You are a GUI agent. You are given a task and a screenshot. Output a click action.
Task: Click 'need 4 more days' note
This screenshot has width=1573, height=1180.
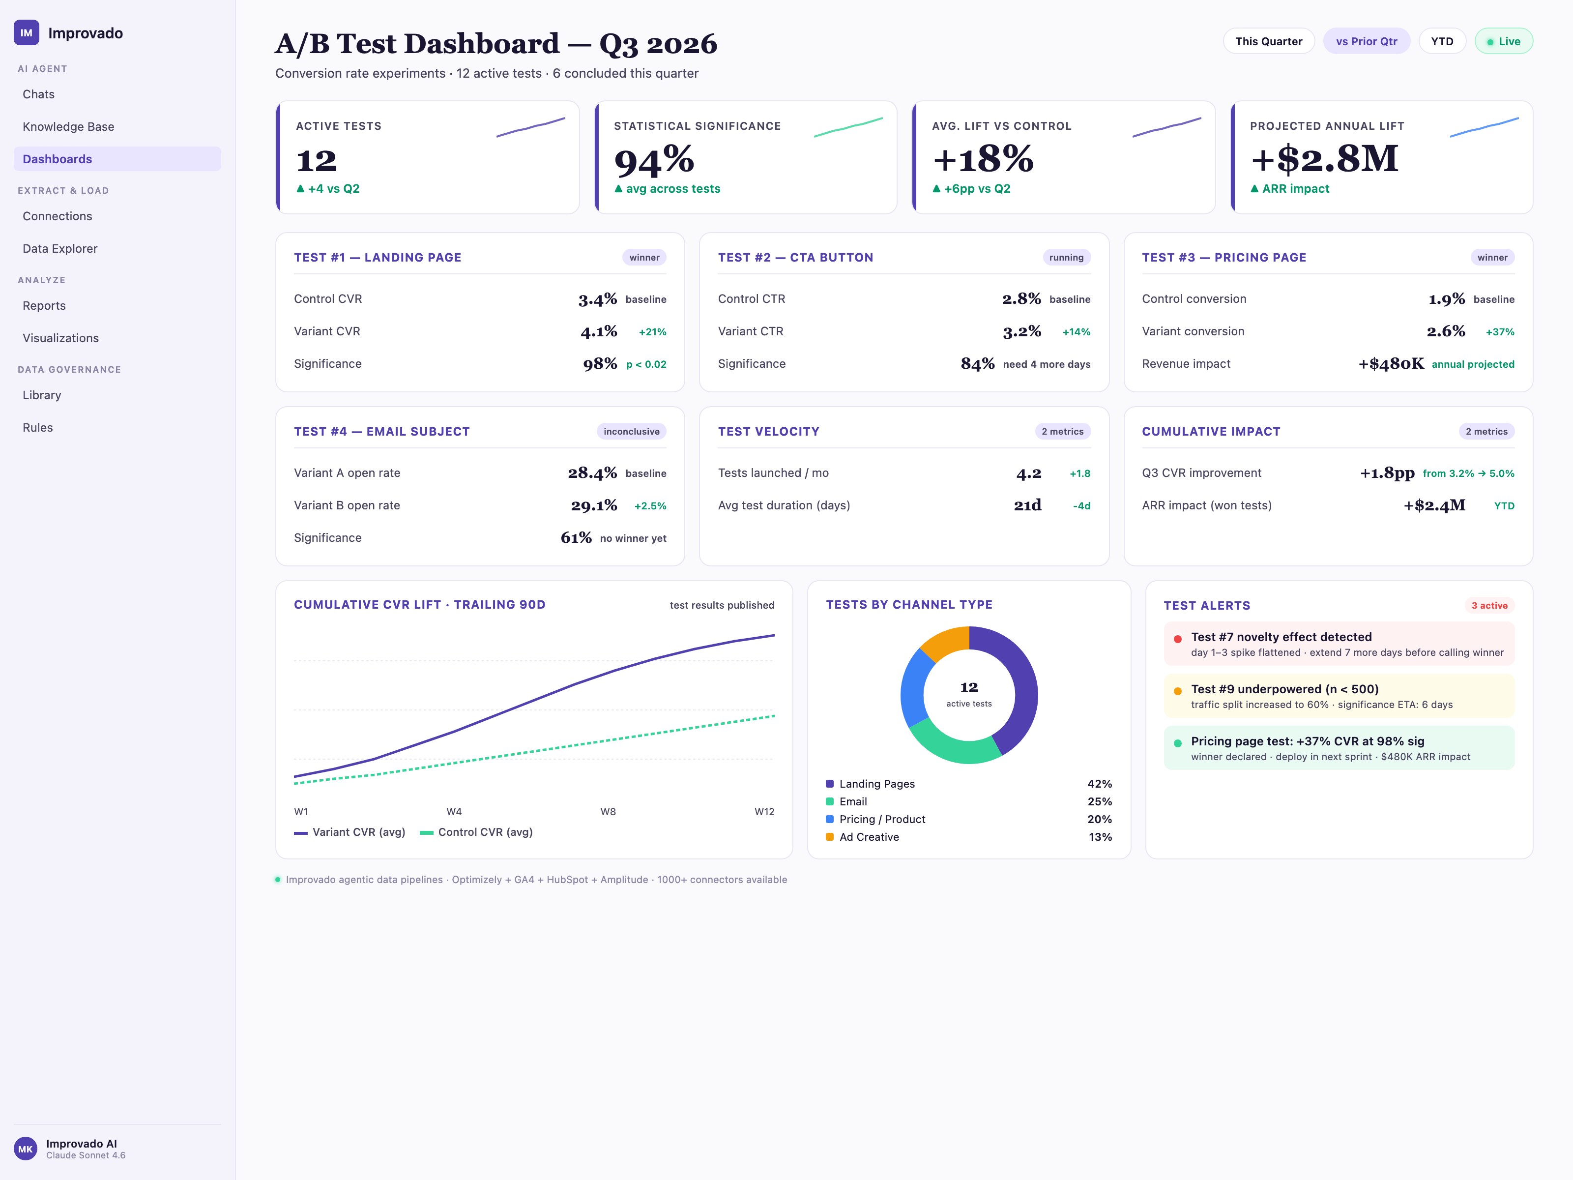click(x=1046, y=364)
